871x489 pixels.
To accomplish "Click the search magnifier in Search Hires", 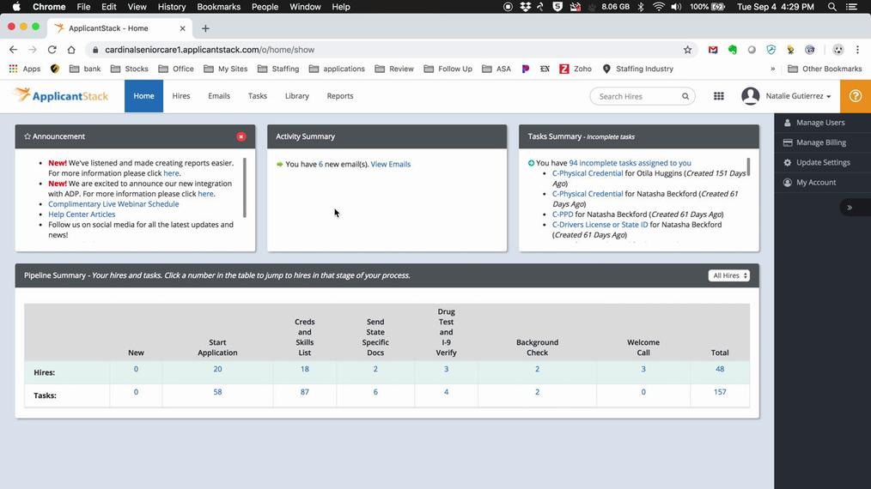I will click(x=685, y=96).
